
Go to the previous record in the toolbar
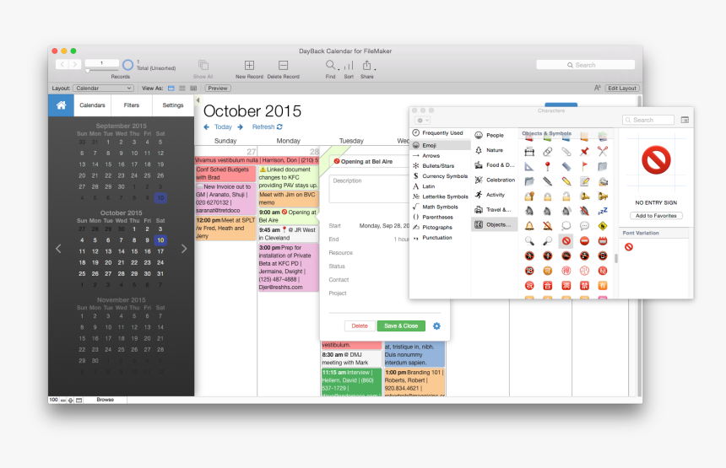tap(62, 64)
